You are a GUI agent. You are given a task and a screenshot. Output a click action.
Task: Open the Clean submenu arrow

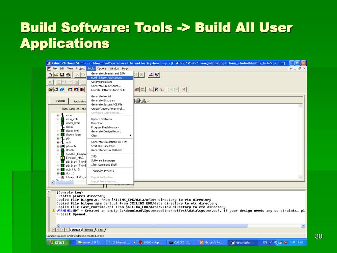point(131,135)
